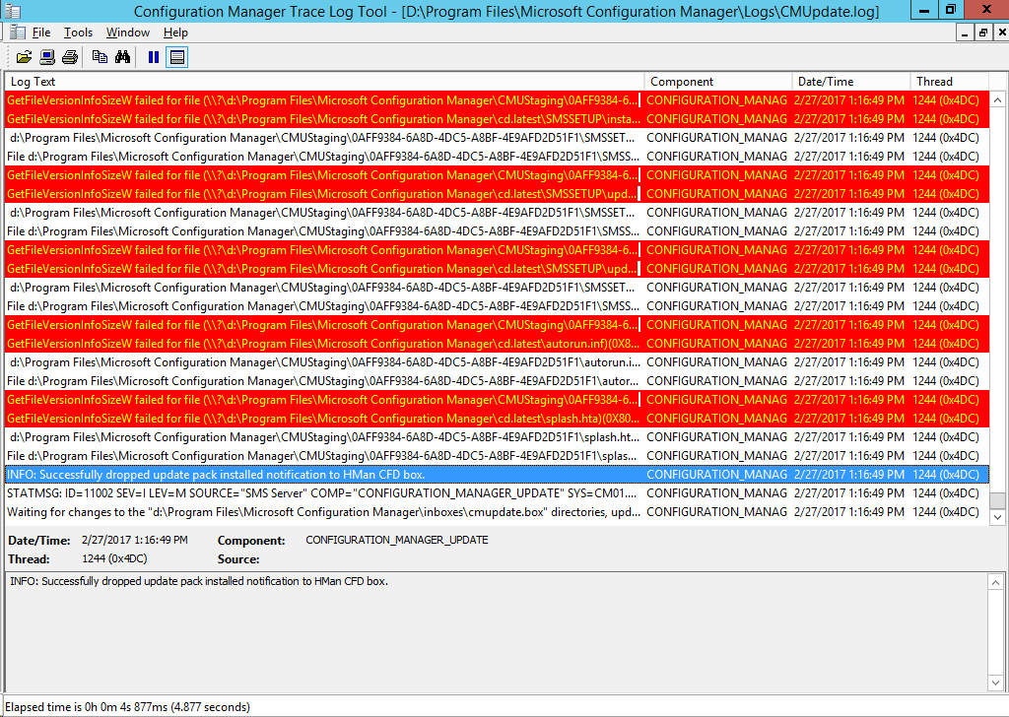Click the "2/27/2017 1:16:49 PM" value in details
The width and height of the screenshot is (1009, 717).
134,540
